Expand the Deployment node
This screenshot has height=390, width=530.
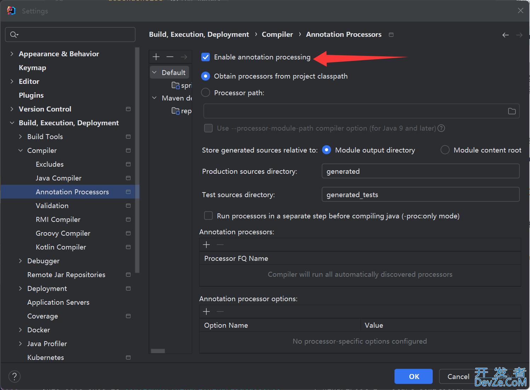[20, 288]
